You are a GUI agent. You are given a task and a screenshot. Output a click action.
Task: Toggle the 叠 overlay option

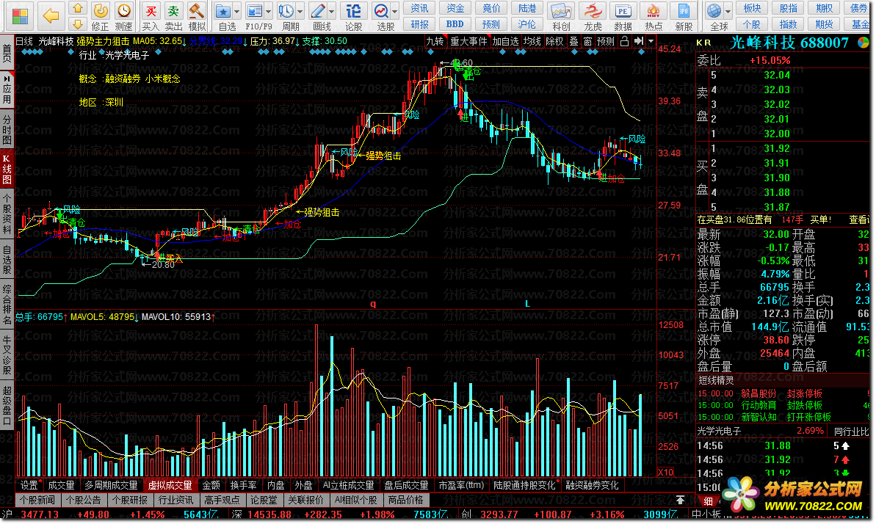(x=573, y=41)
